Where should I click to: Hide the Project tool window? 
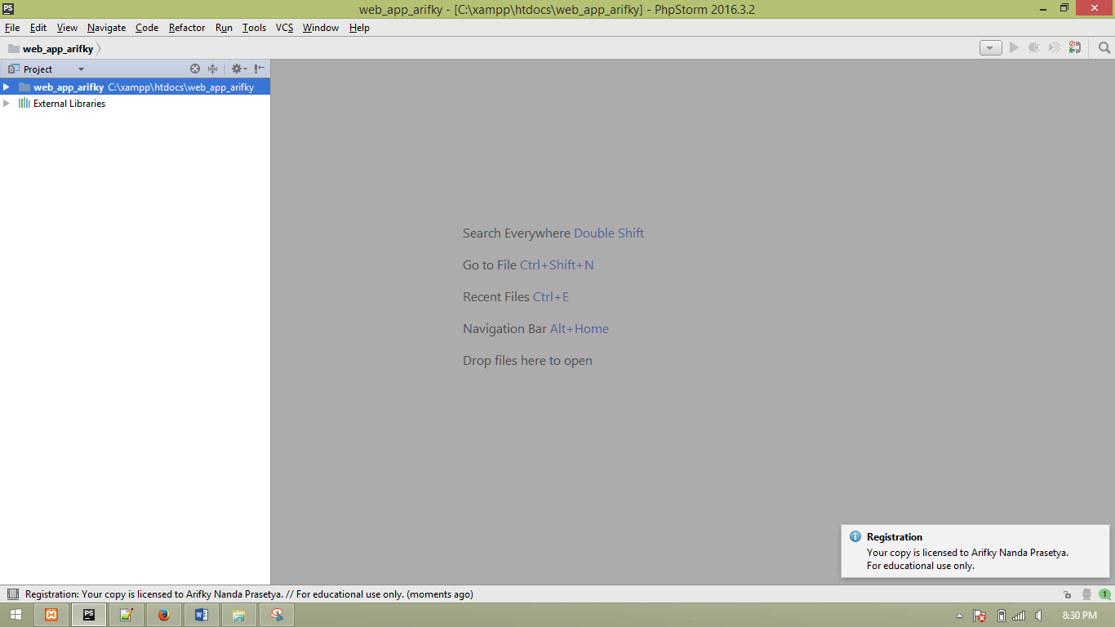point(259,69)
